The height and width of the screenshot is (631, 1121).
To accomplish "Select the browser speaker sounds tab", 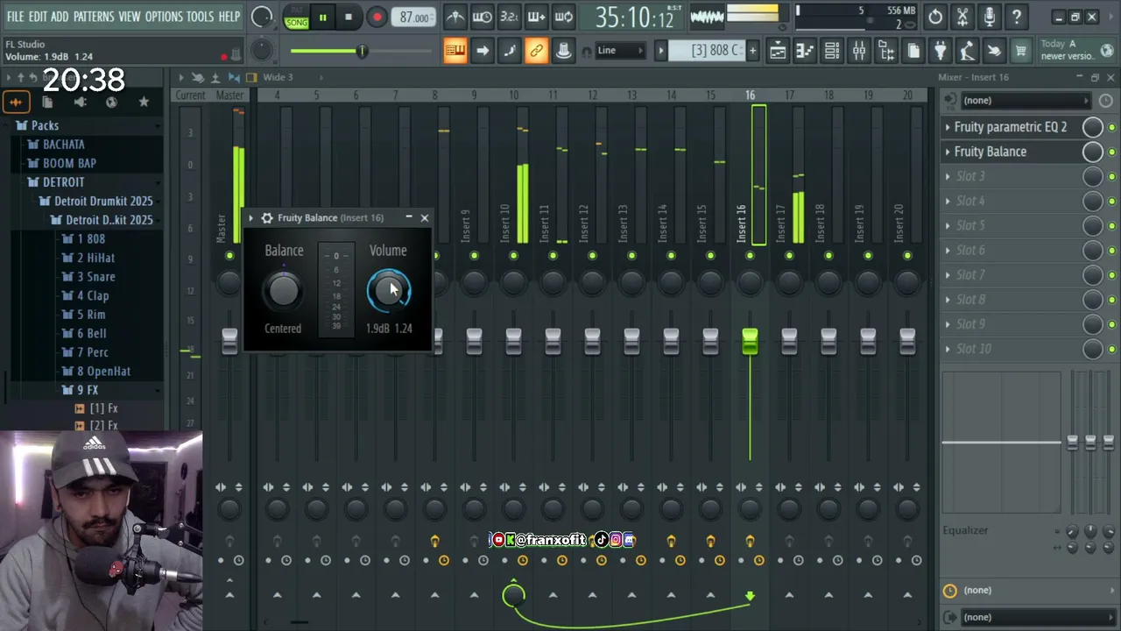I will point(80,103).
